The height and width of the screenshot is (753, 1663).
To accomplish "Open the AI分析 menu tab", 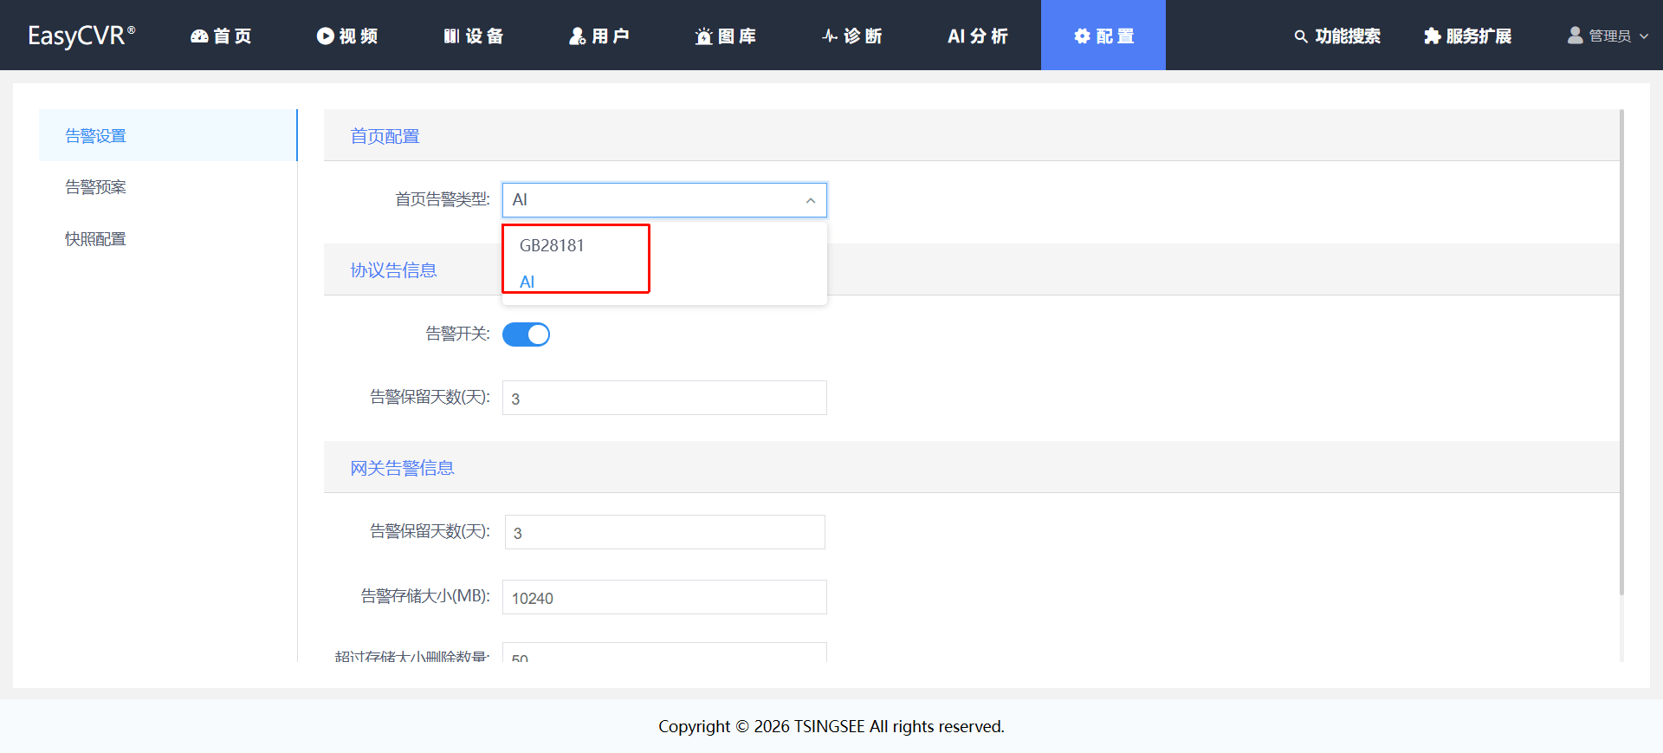I will coord(978,36).
